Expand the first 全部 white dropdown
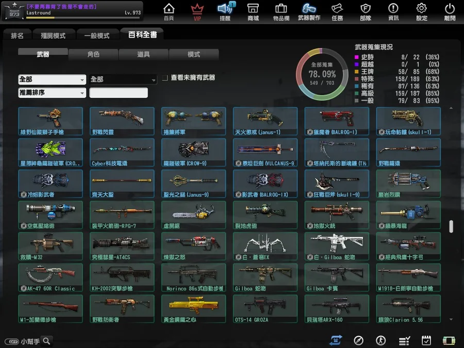 tap(52, 79)
